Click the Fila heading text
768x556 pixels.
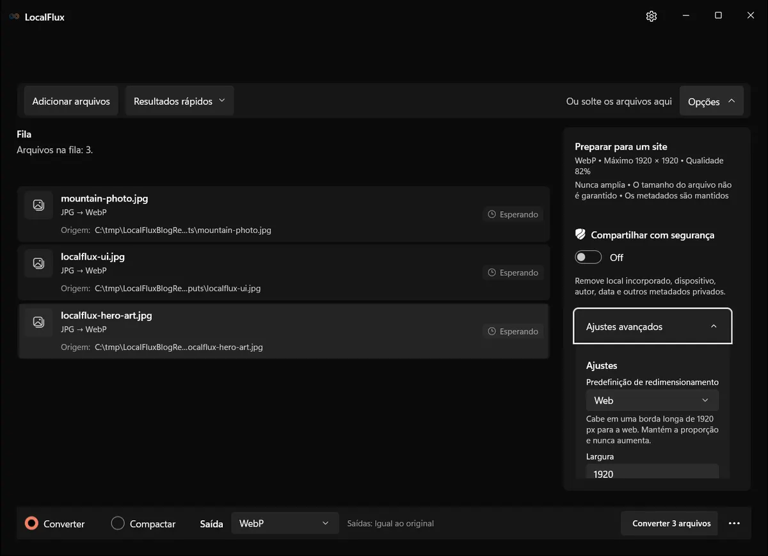[24, 134]
